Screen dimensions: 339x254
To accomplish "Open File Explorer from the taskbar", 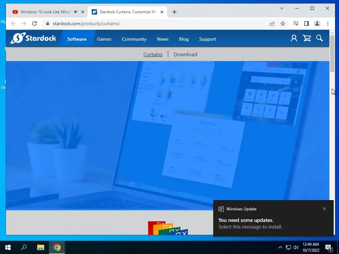I will 40,247.
